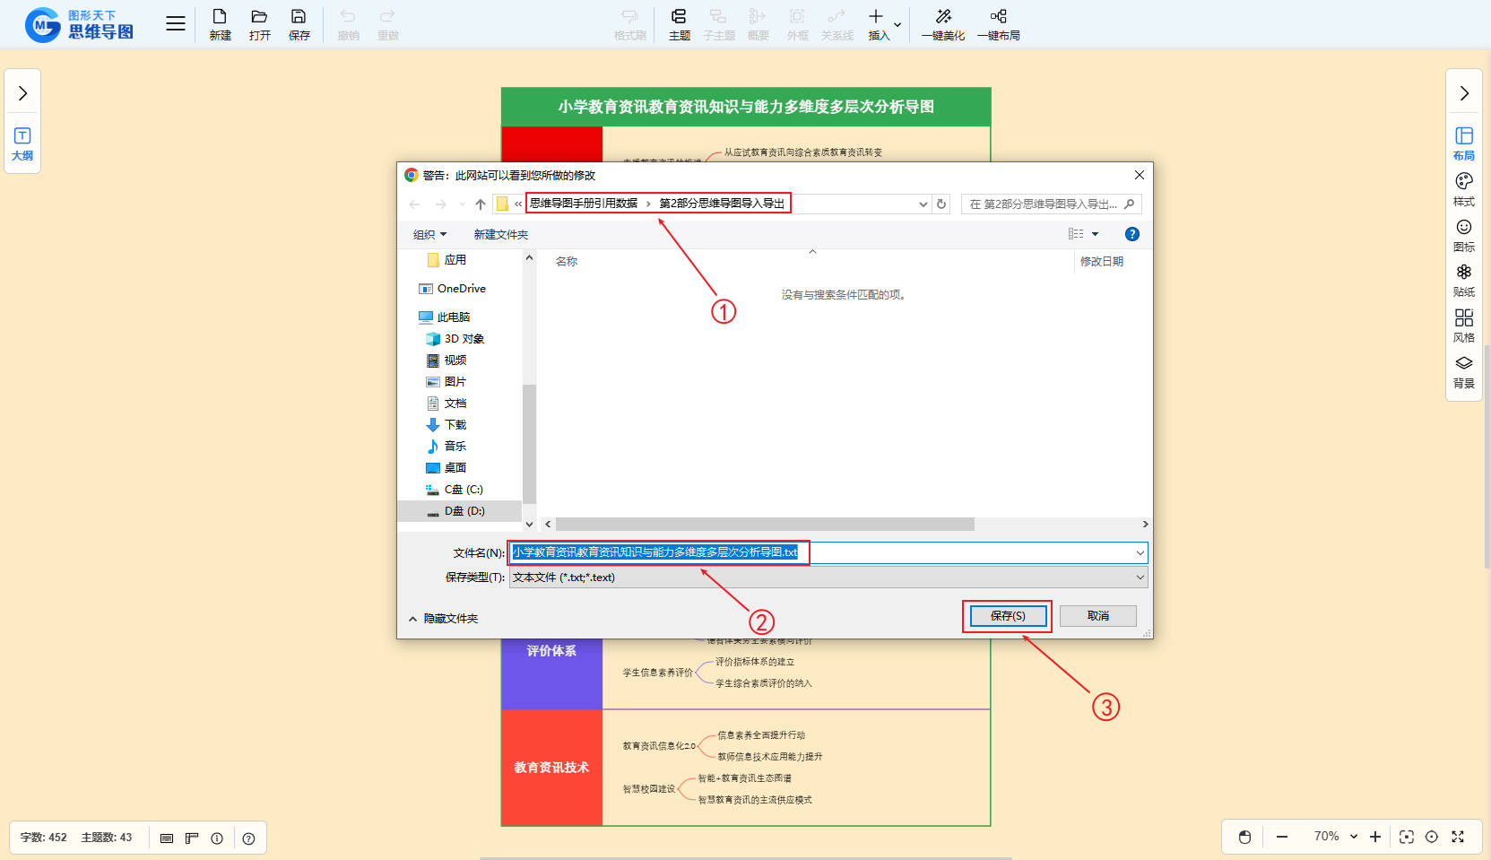This screenshot has height=860, width=1491.
Task: Expand the left sidebar chevron
Action: pos(22,93)
